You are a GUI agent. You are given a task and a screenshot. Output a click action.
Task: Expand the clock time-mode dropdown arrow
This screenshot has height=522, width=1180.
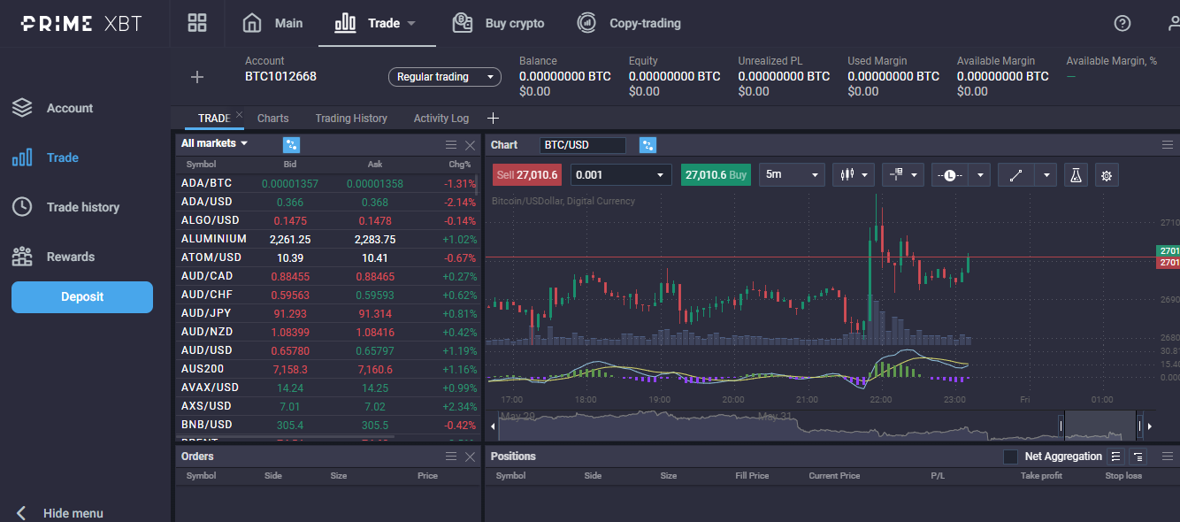[x=979, y=174]
